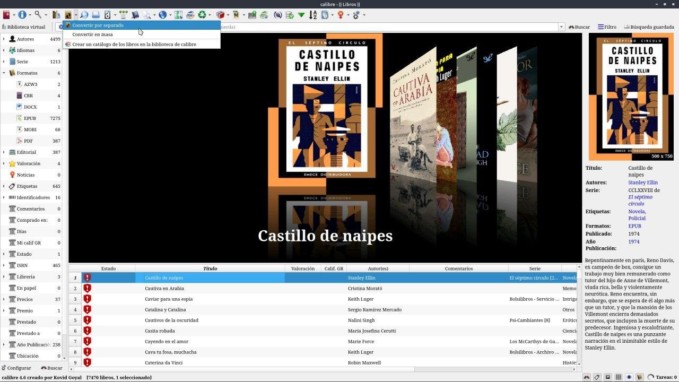This screenshot has height=382, width=679.
Task: Click the A-Z sort toolbar icon
Action: (x=313, y=15)
